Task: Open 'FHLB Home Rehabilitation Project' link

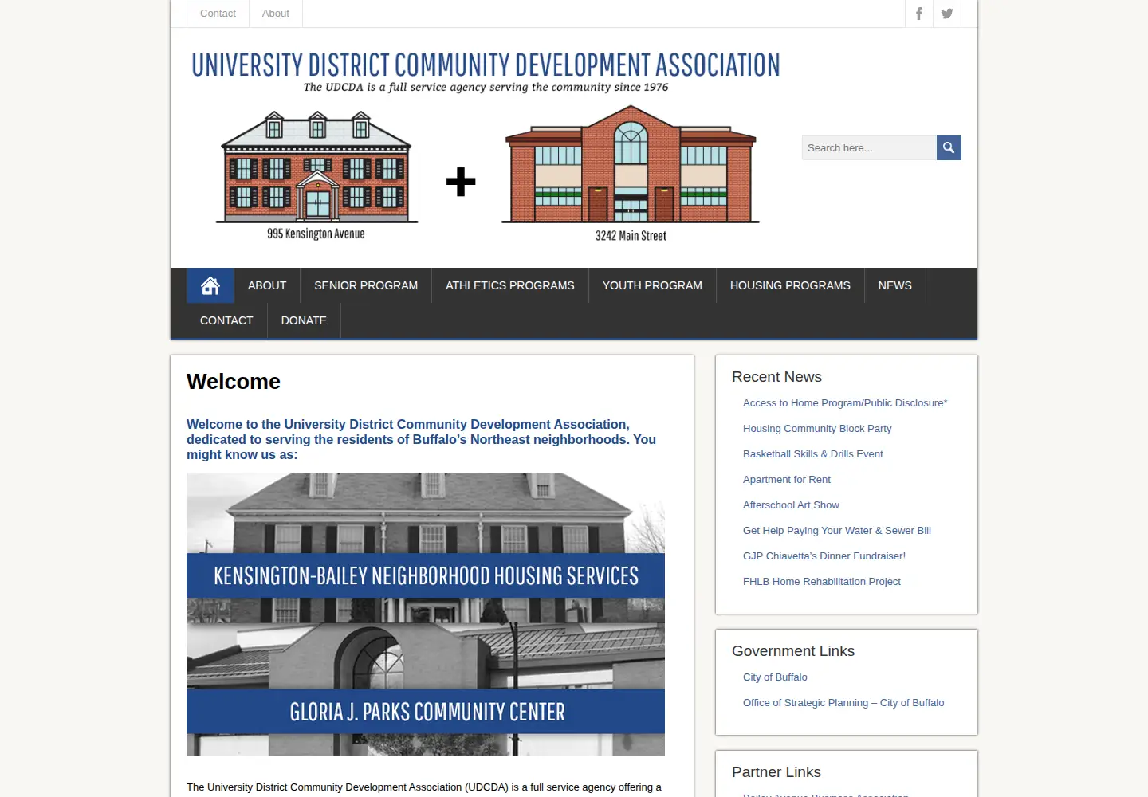Action: click(822, 582)
